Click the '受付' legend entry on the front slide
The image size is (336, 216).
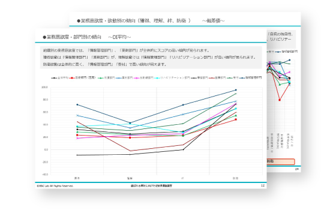(x=233, y=78)
